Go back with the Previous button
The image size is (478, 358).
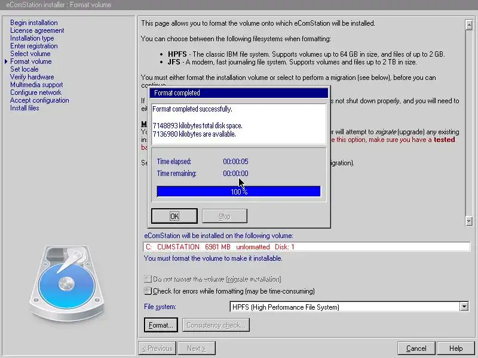(x=157, y=348)
